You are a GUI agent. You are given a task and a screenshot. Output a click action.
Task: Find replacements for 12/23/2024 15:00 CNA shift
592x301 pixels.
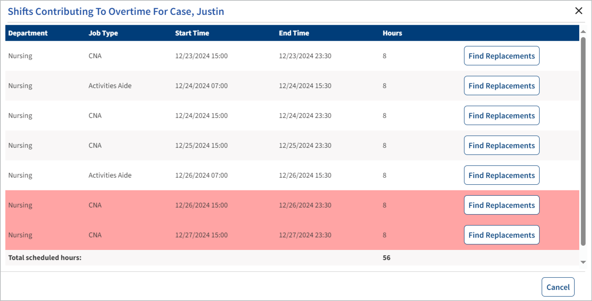pyautogui.click(x=501, y=56)
